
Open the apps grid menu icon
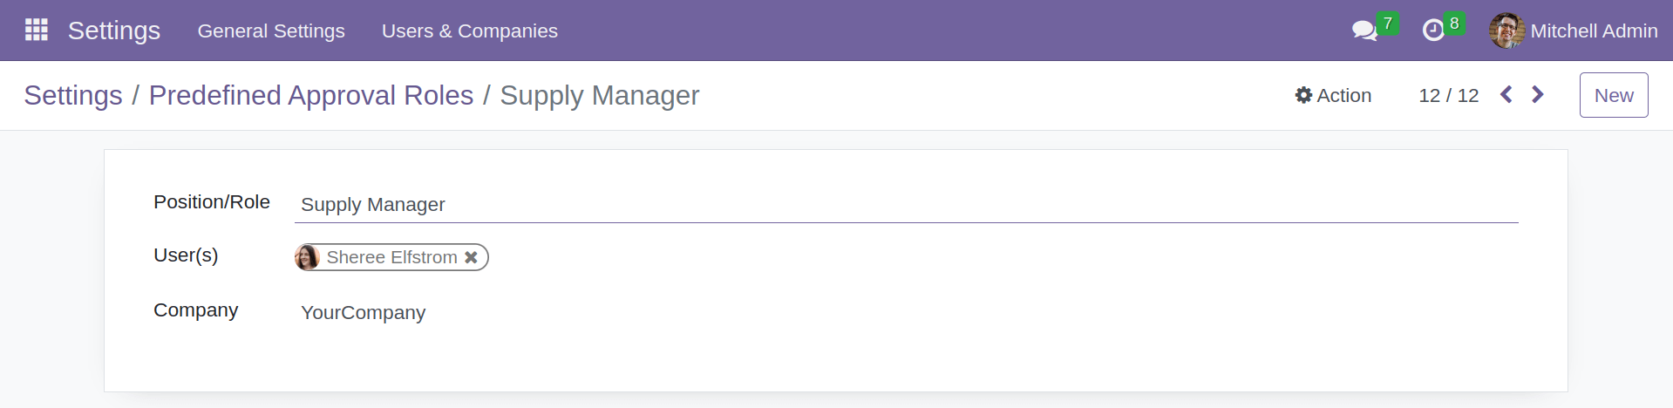coord(36,31)
